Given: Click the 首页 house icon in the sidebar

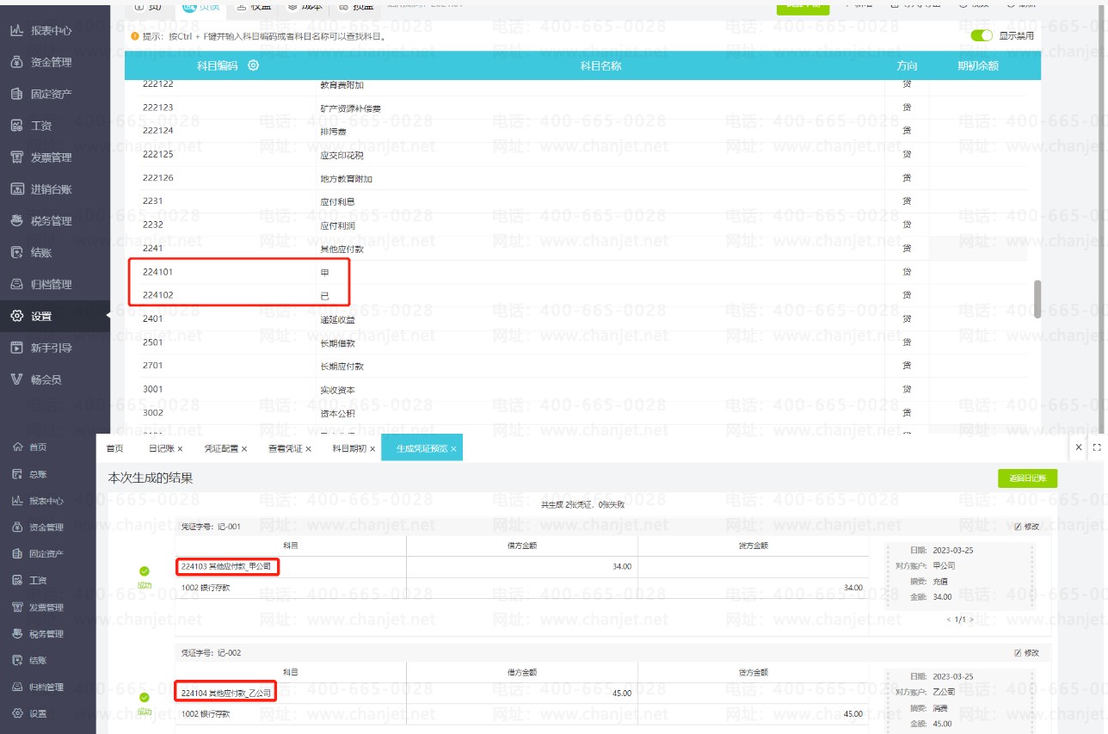Looking at the screenshot, I should point(16,447).
